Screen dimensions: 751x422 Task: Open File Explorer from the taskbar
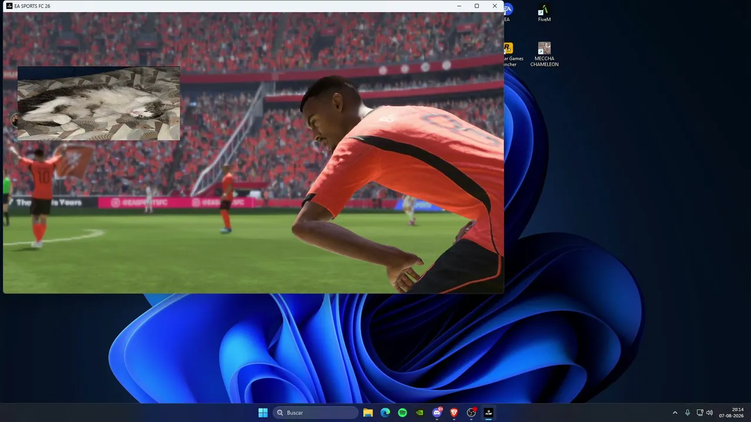pos(368,413)
